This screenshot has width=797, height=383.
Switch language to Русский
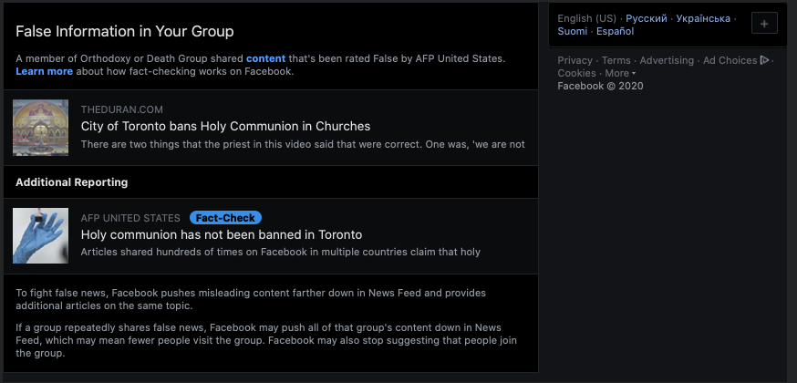click(646, 18)
